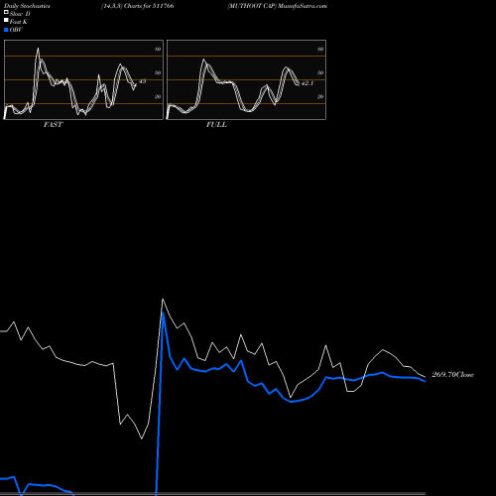Click the 'FULL' chart caption
496x496 pixels.
click(x=216, y=125)
